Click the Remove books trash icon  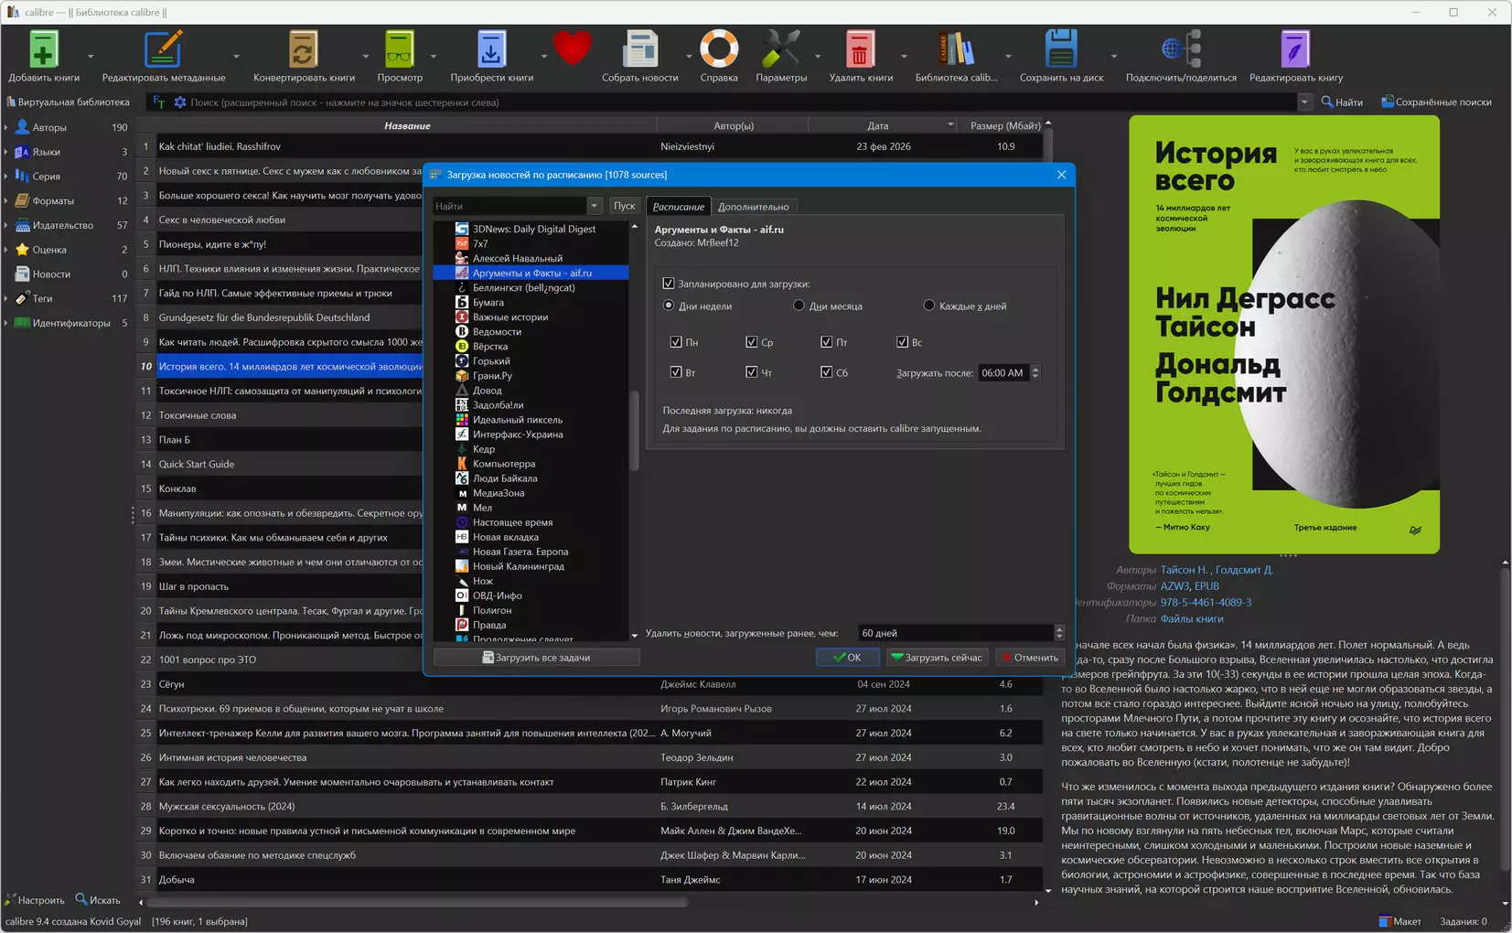pyautogui.click(x=860, y=50)
